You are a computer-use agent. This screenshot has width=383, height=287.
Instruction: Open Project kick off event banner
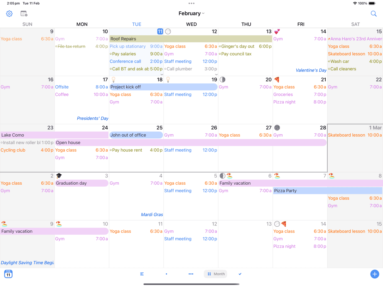click(x=163, y=87)
